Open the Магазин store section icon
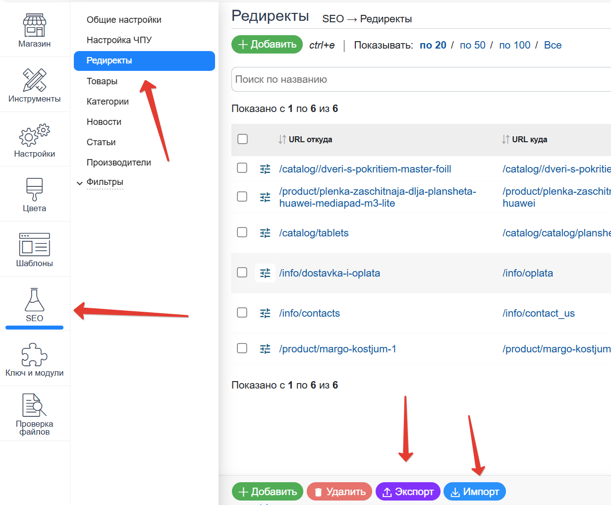611x505 pixels. click(34, 26)
